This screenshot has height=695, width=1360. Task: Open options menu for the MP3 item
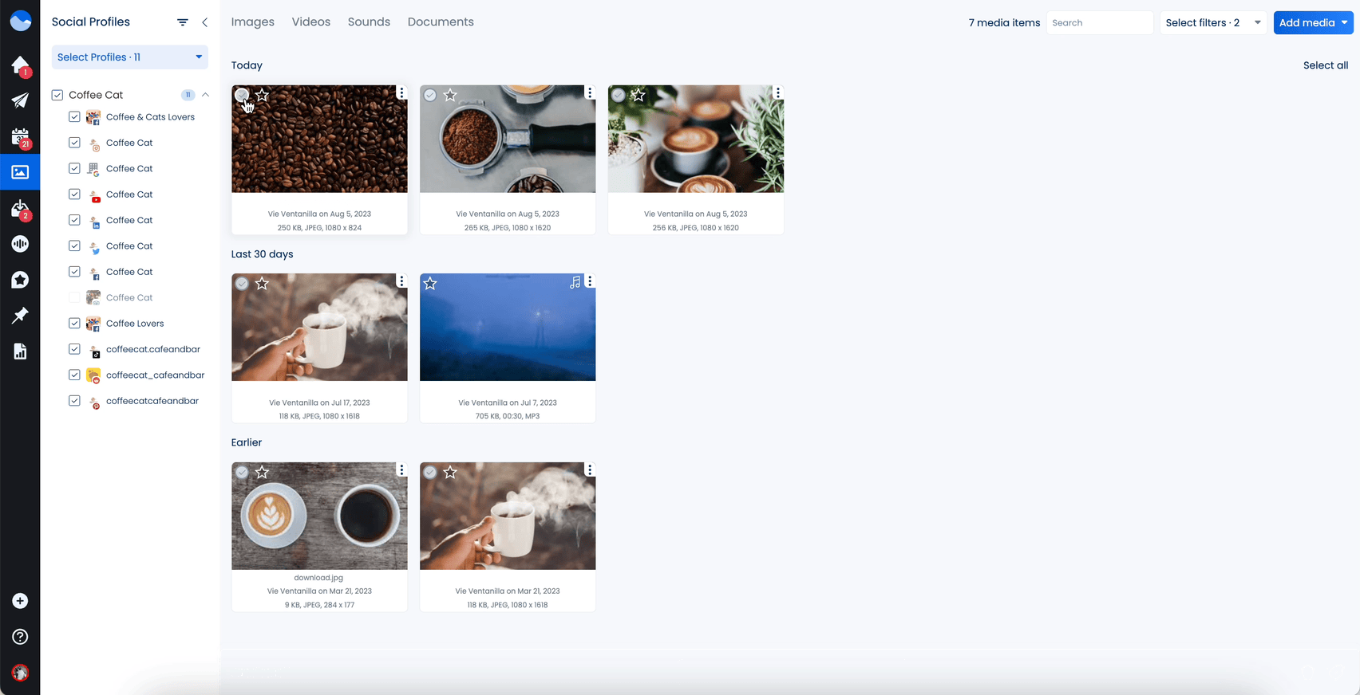(x=590, y=281)
